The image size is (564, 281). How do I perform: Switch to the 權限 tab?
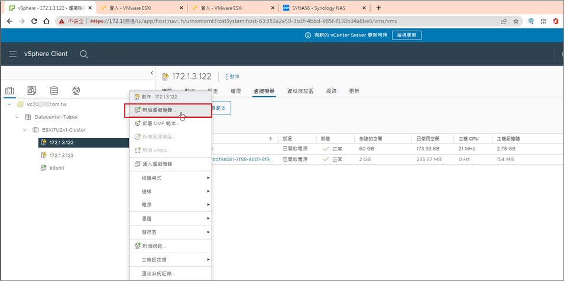(235, 91)
